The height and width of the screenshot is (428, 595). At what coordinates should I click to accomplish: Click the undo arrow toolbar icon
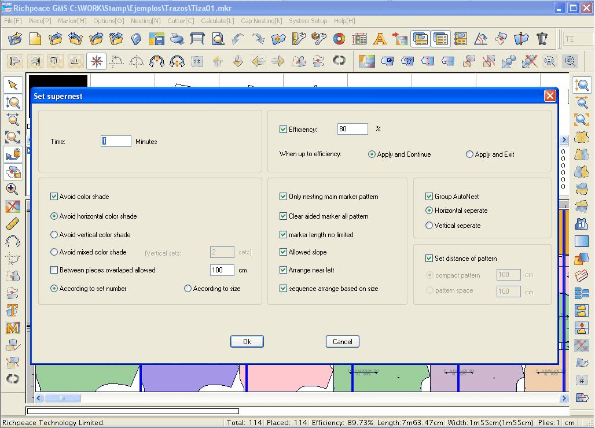tap(238, 39)
